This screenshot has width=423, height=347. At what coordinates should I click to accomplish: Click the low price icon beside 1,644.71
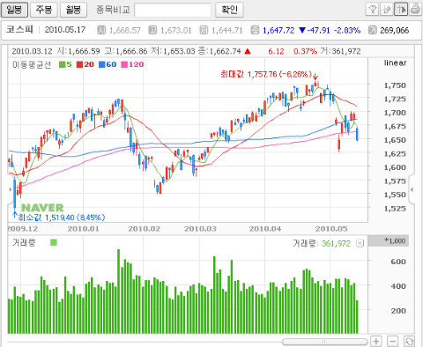(x=204, y=30)
